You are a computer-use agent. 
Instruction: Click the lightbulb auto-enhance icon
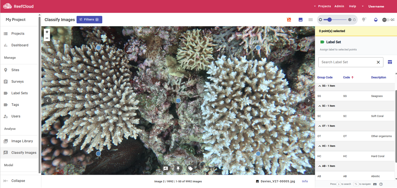pyautogui.click(x=364, y=20)
